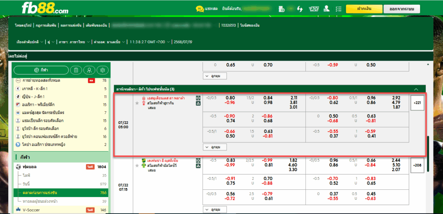Select the กีฬา sports tab in sidebar

[x=41, y=70]
